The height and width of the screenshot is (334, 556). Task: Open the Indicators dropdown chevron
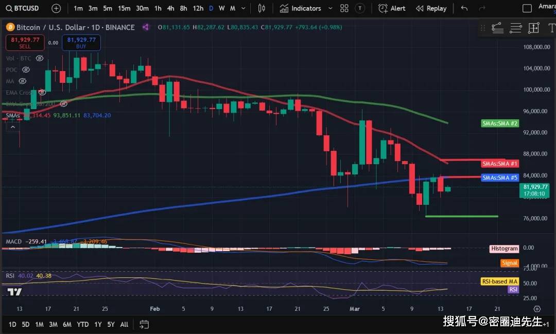tap(330, 8)
